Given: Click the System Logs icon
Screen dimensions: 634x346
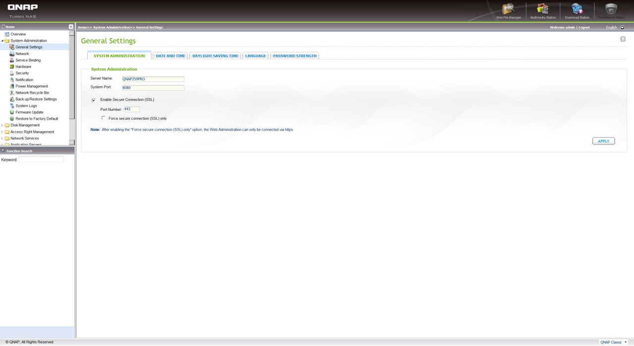Looking at the screenshot, I should [x=12, y=105].
